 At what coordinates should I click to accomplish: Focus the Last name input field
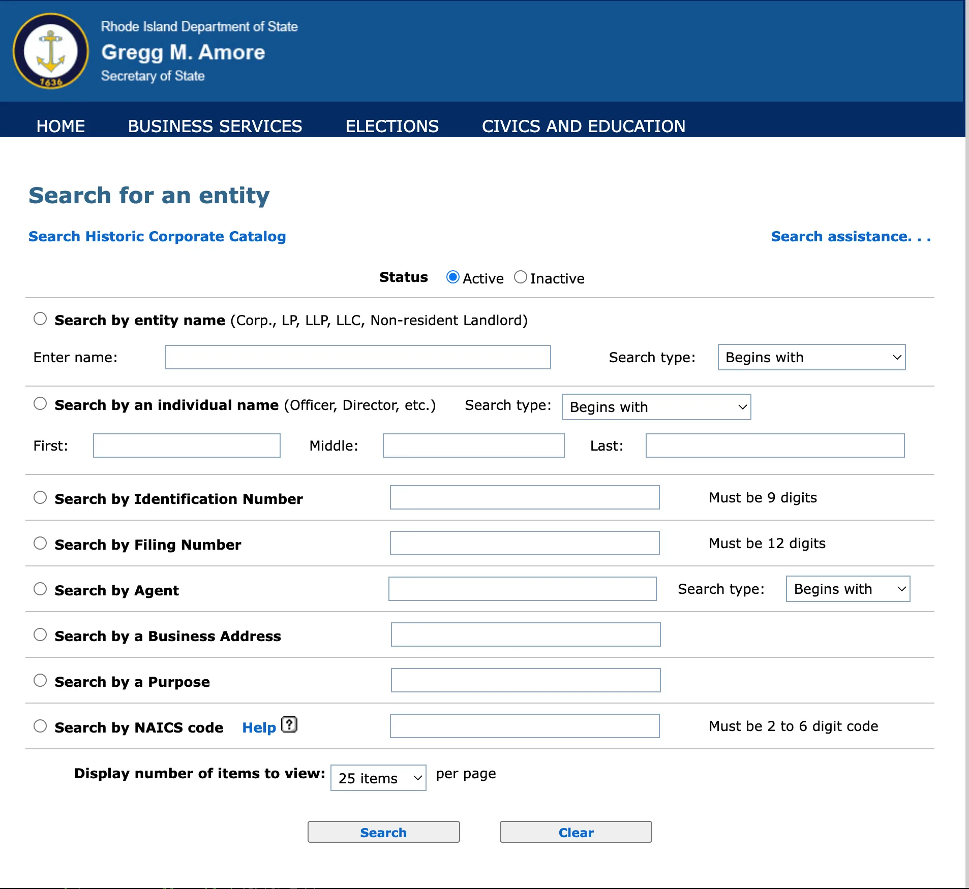(x=775, y=446)
